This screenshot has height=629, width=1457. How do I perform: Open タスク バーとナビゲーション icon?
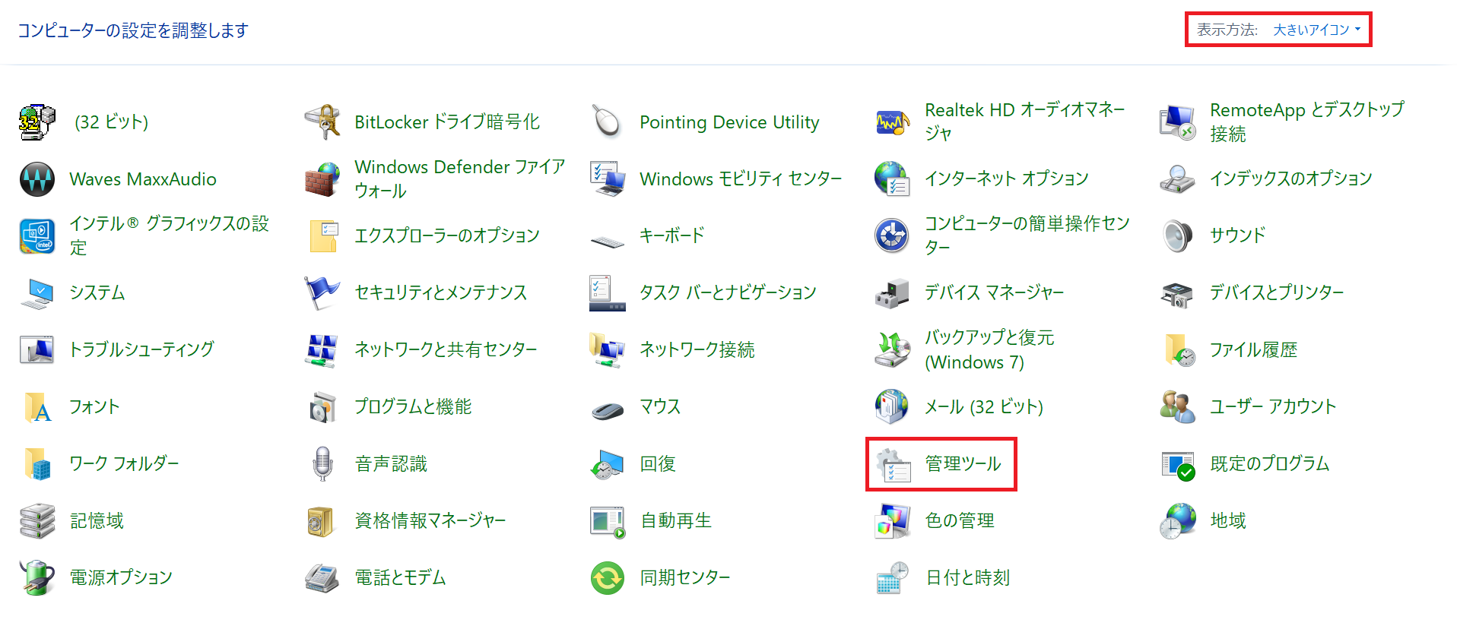point(608,292)
